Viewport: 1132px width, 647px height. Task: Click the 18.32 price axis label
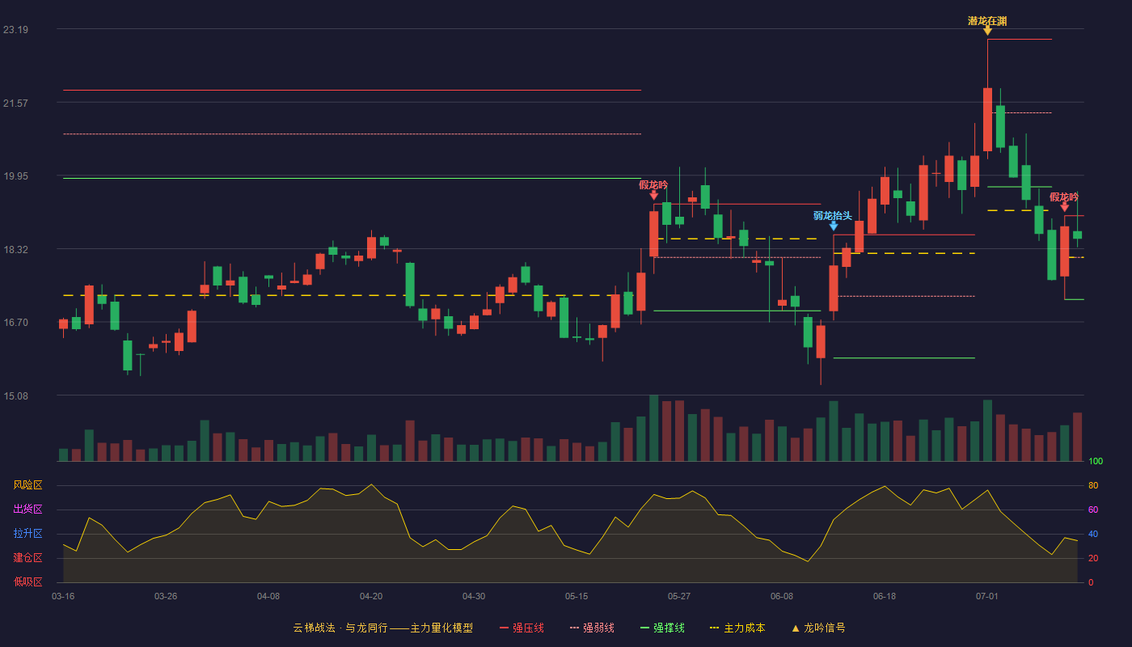pyautogui.click(x=15, y=249)
